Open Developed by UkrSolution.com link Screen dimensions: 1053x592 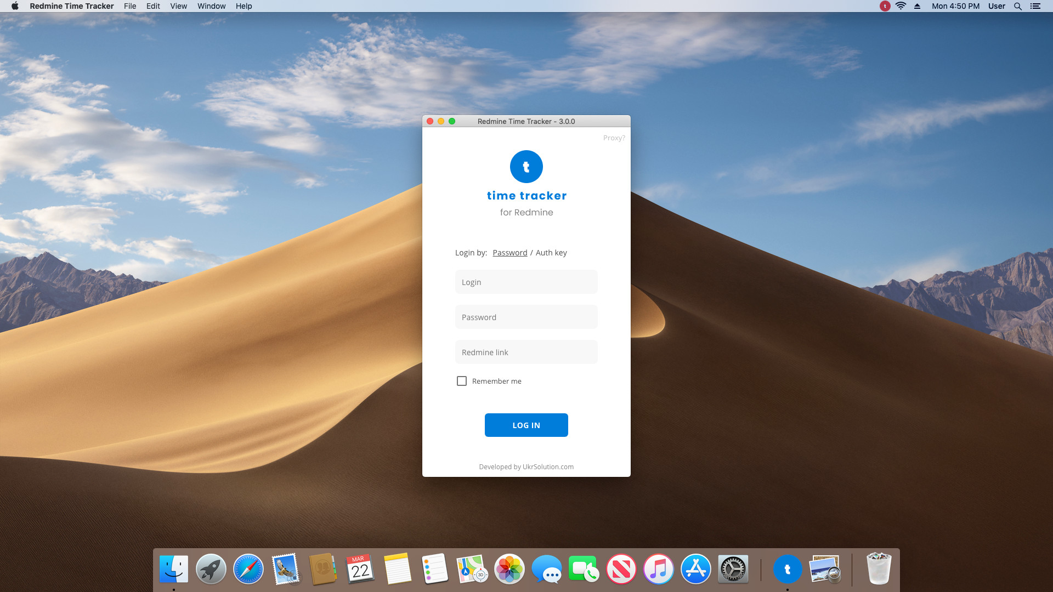pyautogui.click(x=526, y=467)
